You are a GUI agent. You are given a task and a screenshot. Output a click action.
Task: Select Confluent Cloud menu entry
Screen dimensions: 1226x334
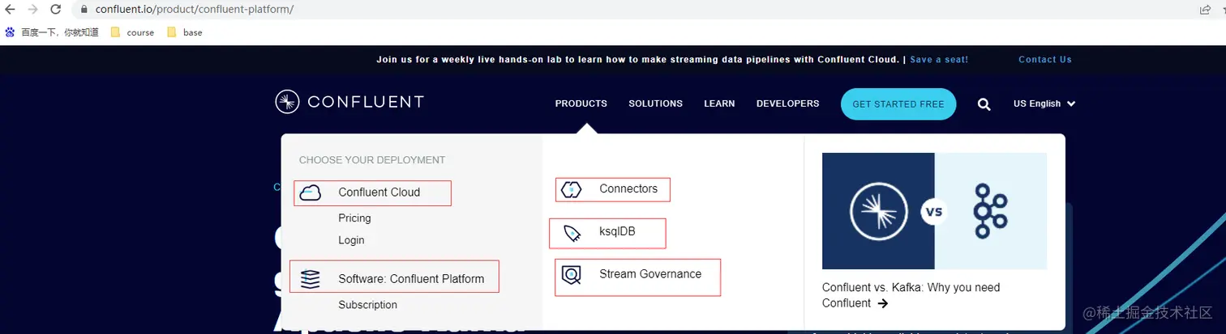pos(379,192)
